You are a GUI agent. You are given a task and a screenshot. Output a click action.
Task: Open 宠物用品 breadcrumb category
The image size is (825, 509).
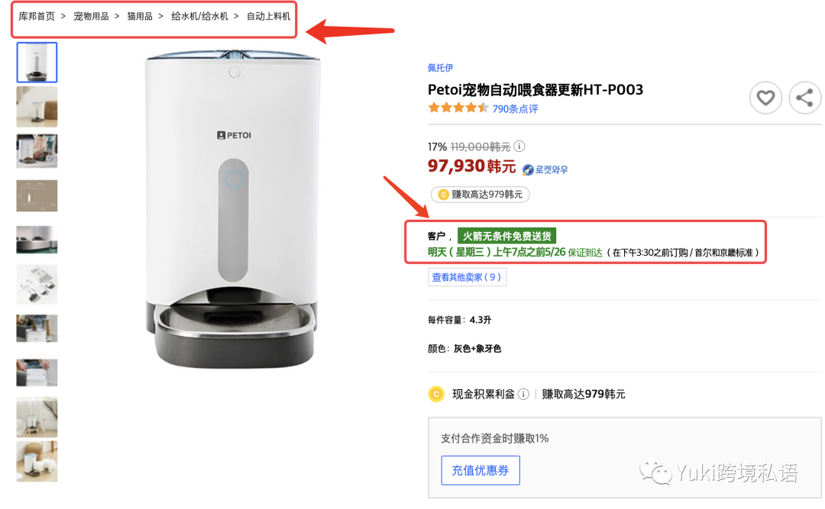(x=91, y=16)
